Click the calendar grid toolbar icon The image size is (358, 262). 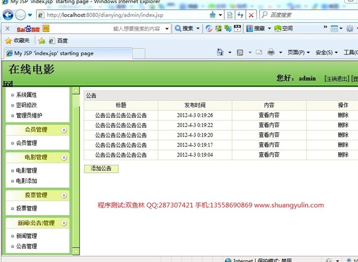tap(334, 29)
